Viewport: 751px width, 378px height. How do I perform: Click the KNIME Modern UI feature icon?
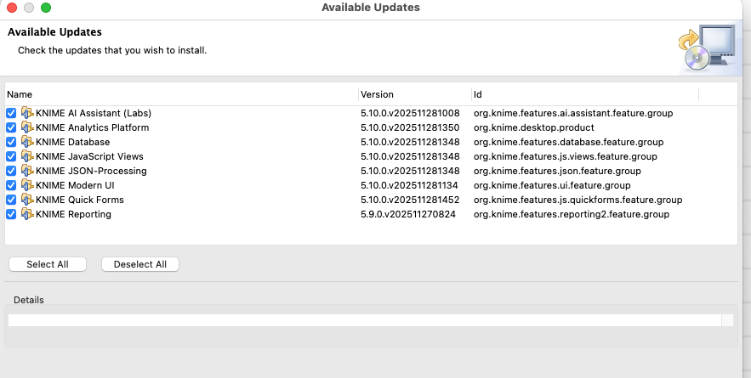click(26, 185)
